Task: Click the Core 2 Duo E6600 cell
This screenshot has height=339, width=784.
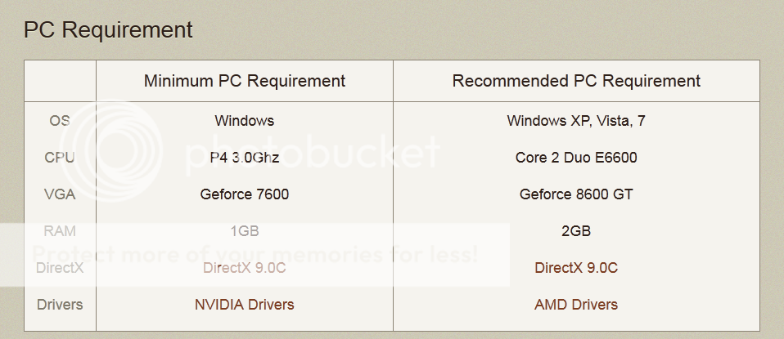Action: point(576,158)
